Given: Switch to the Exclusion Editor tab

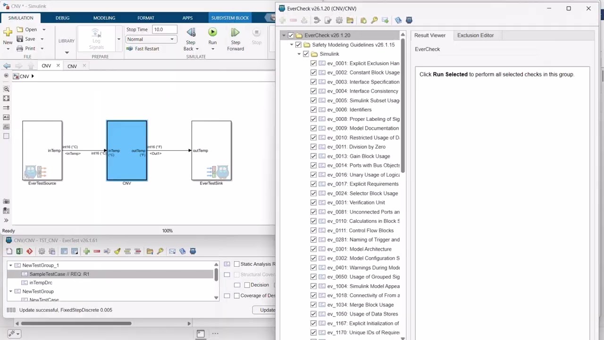Looking at the screenshot, I should [x=475, y=35].
